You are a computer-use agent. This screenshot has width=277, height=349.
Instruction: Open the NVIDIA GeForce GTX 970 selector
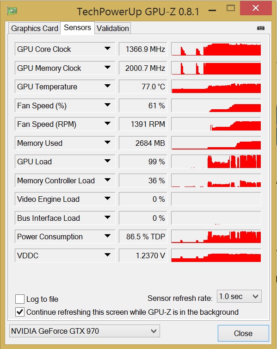85,331
